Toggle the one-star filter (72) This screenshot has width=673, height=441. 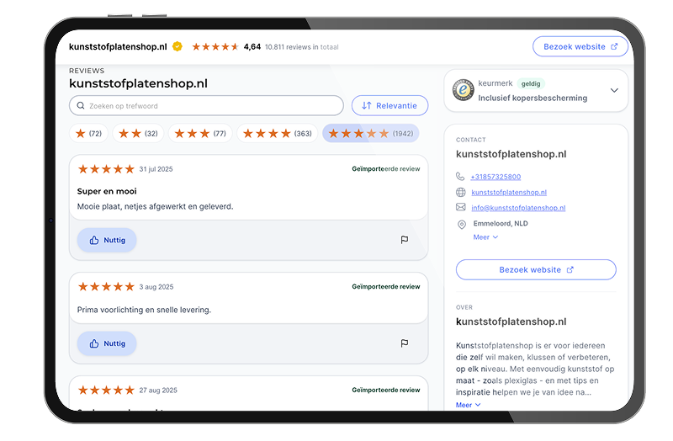[88, 134]
